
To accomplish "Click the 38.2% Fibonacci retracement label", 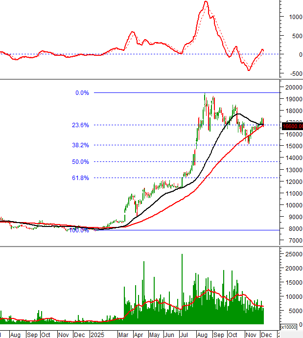I will point(80,145).
